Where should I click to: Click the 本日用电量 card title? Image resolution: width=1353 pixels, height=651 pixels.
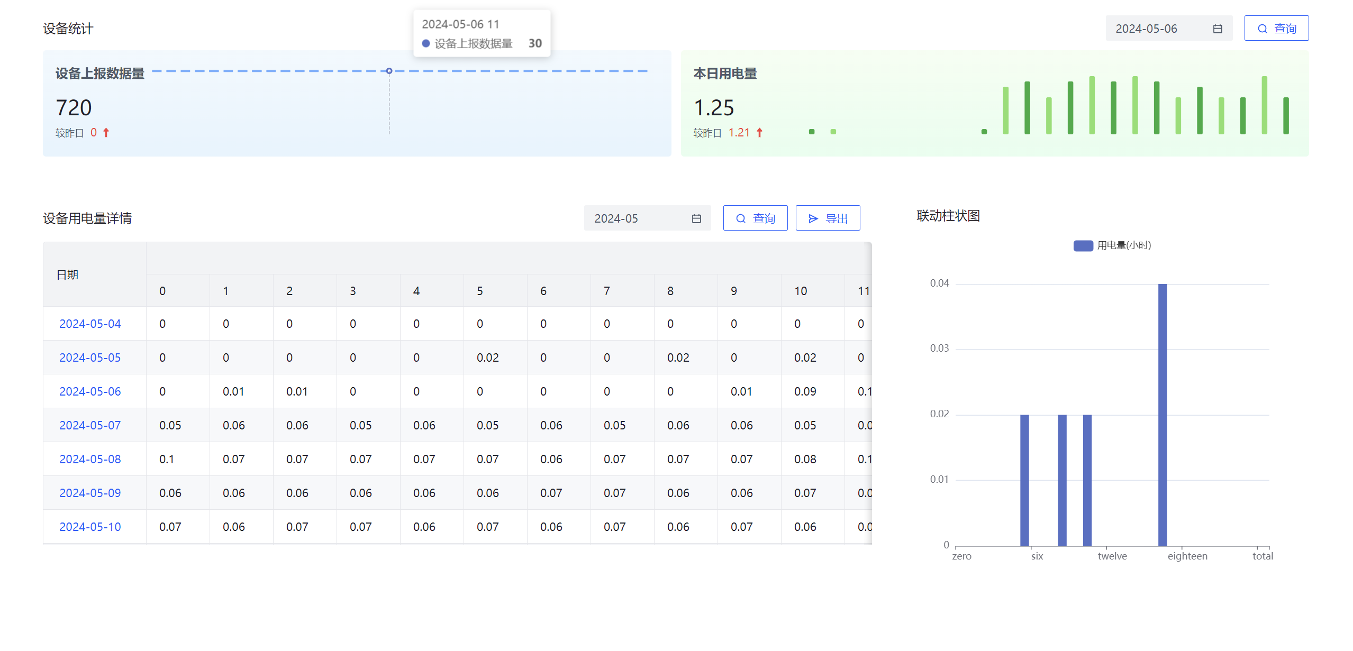click(x=725, y=74)
